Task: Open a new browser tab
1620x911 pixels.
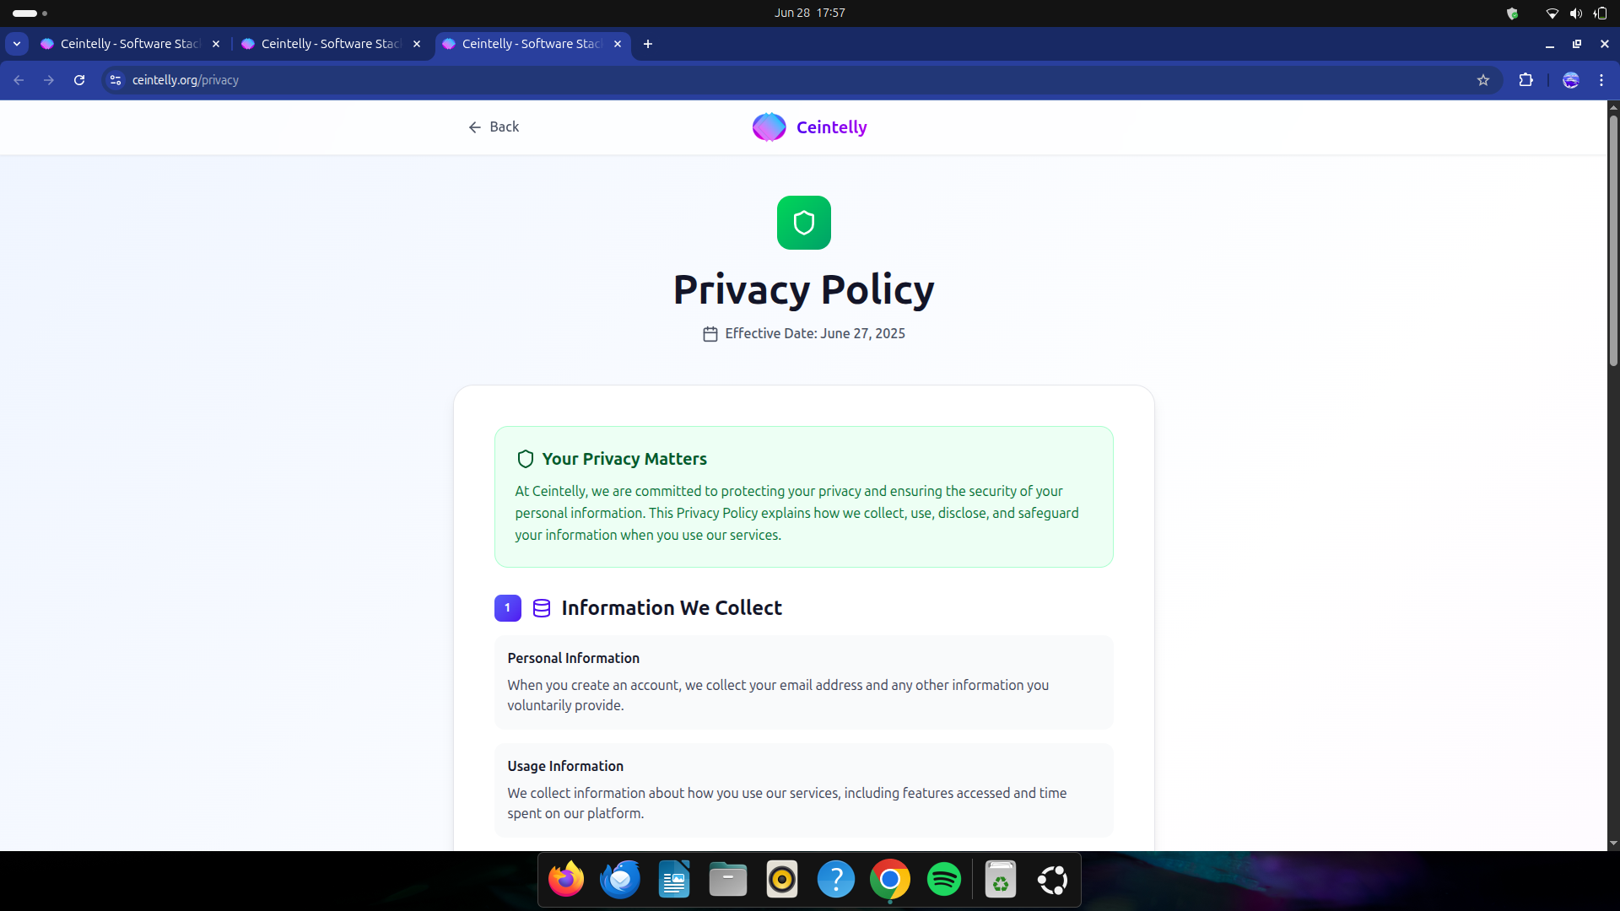Action: click(648, 44)
